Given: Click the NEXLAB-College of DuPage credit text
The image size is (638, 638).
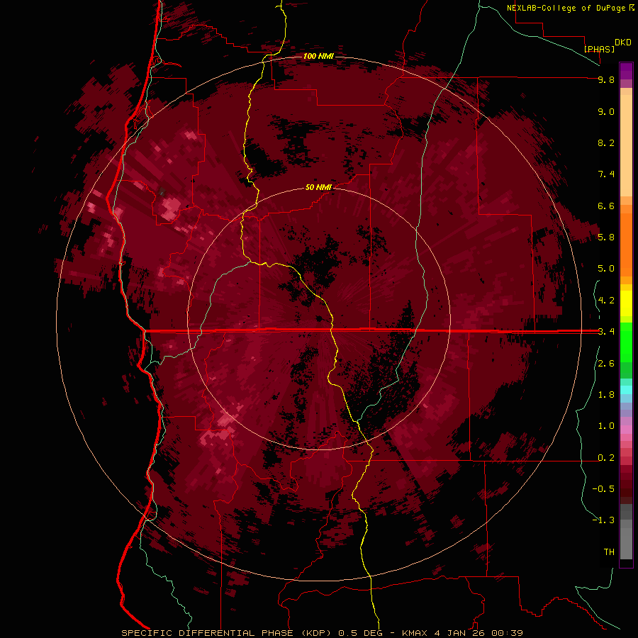Looking at the screenshot, I should 566,8.
